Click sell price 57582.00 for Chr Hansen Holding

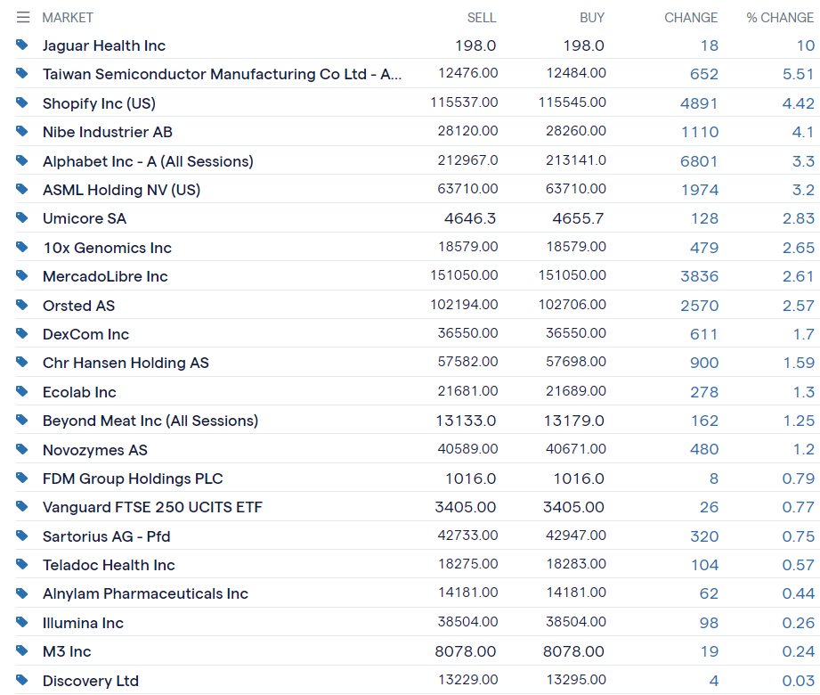coord(467,362)
